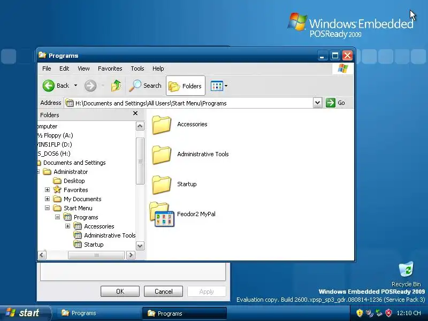Click OK in the background dialog
Viewport: 428px width, 321px height.
(x=120, y=291)
